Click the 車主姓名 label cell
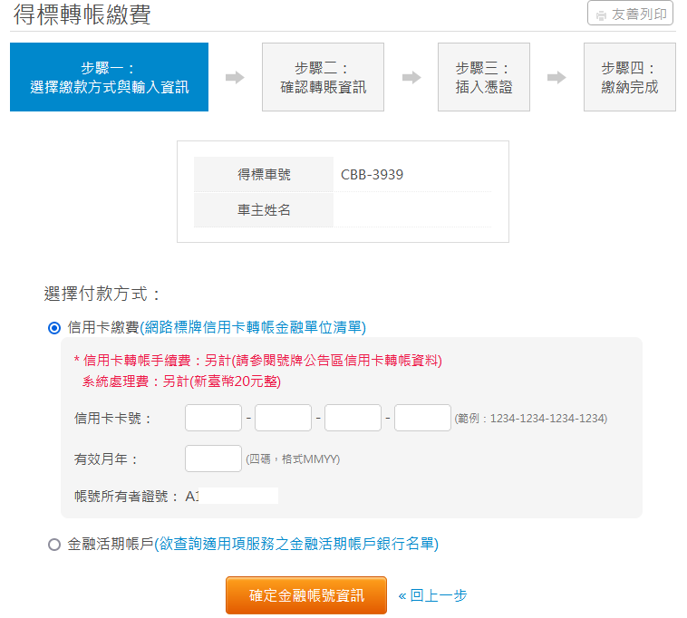The image size is (687, 618). 264,210
